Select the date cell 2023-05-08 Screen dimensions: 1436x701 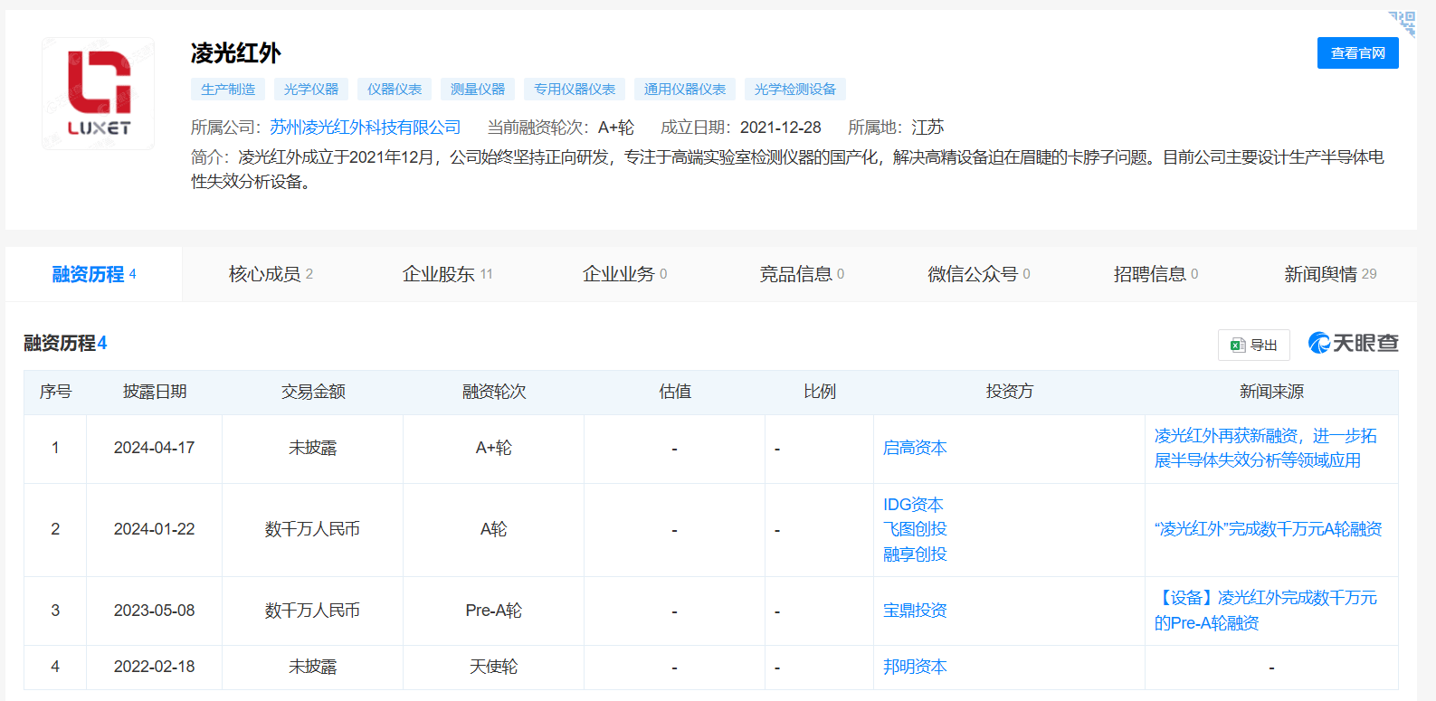155,611
